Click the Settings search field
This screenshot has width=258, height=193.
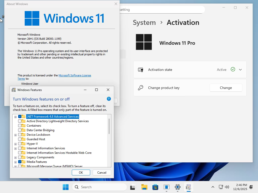[162, 10]
